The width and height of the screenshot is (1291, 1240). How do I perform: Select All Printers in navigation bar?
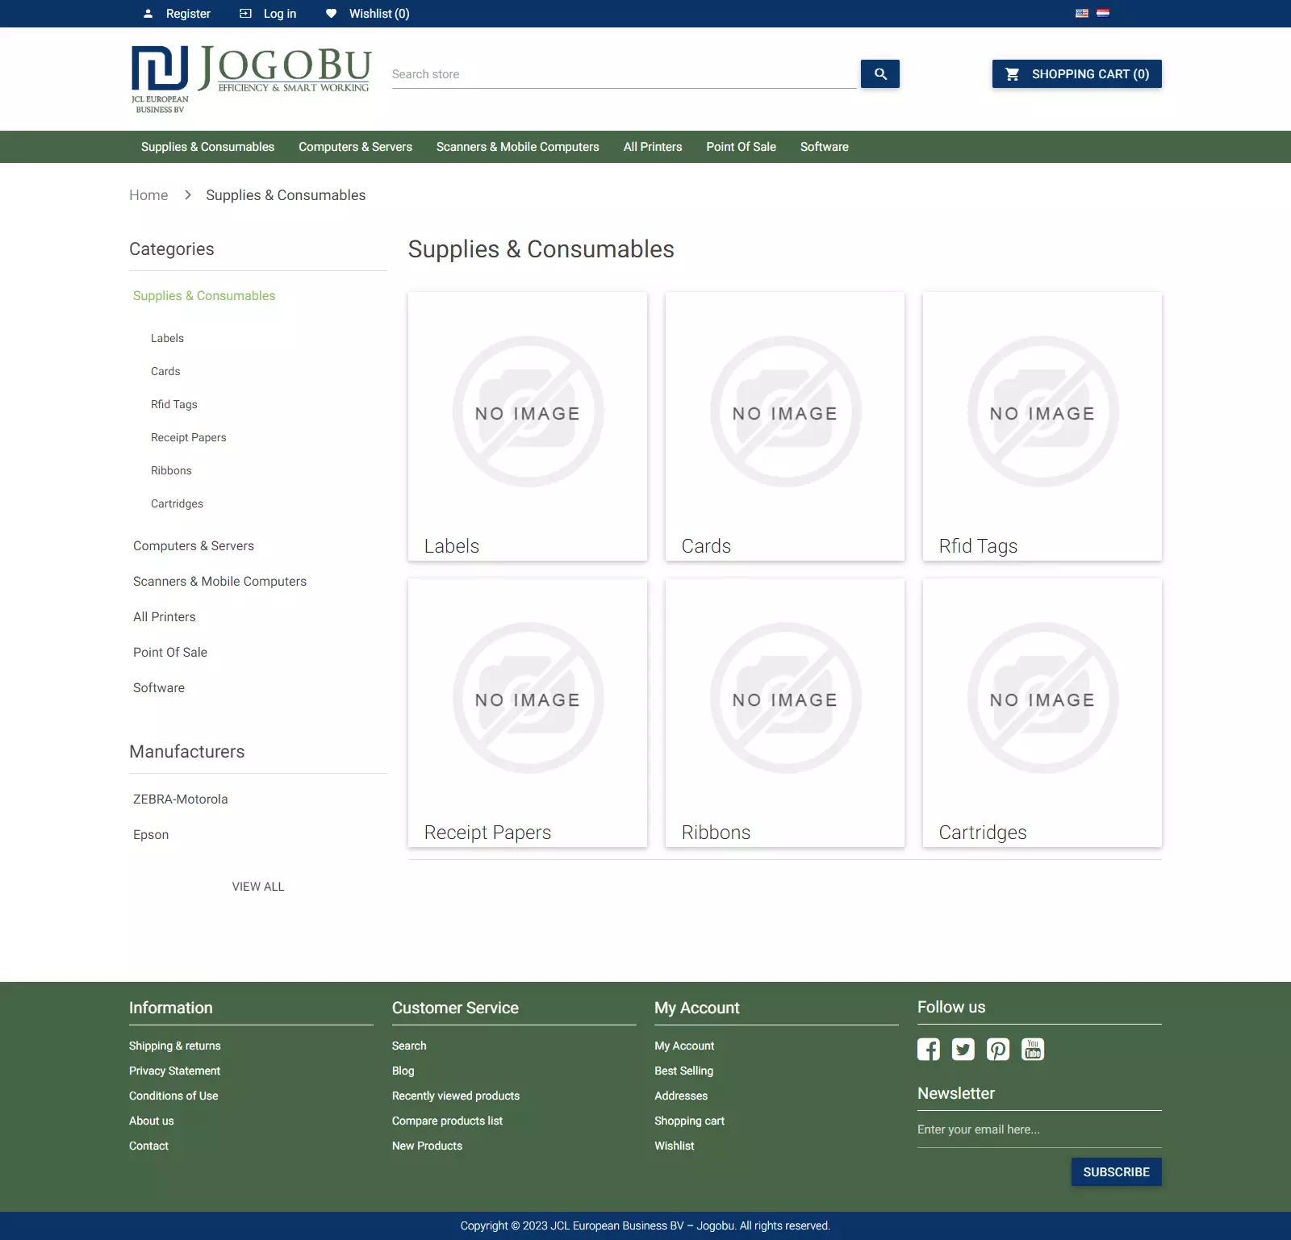point(652,147)
